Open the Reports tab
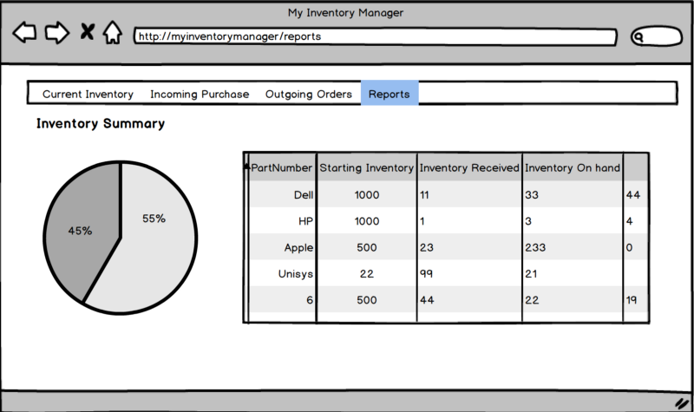694x412 pixels. [x=389, y=94]
